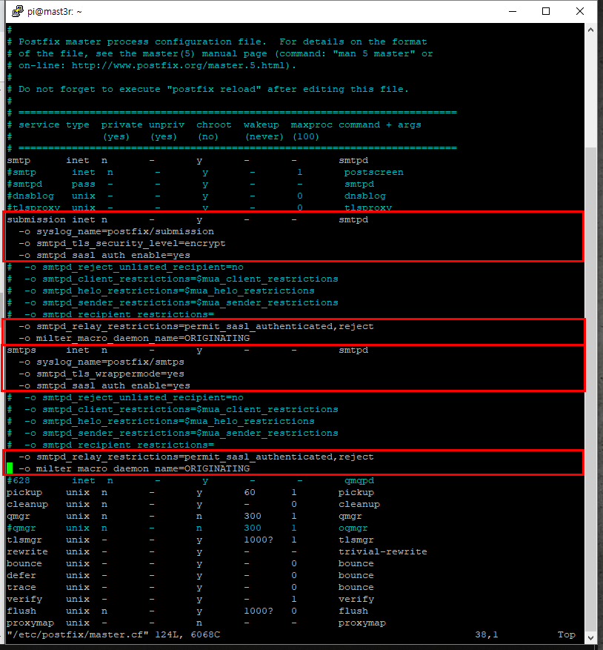The height and width of the screenshot is (650, 603).
Task: Click the 'cleanup' service name
Action: pos(27,504)
